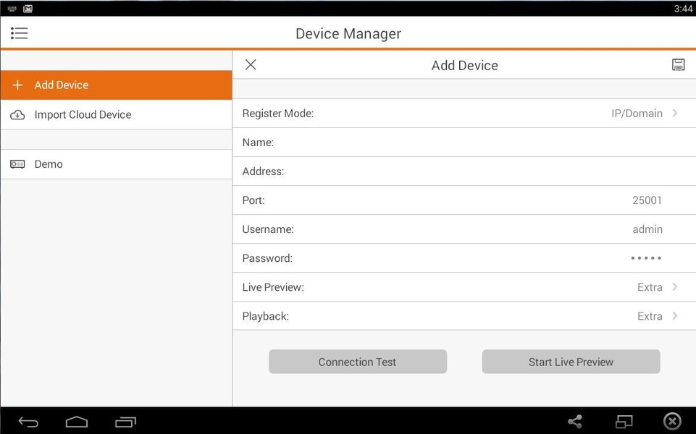Click the Register Mode label

[x=278, y=114]
